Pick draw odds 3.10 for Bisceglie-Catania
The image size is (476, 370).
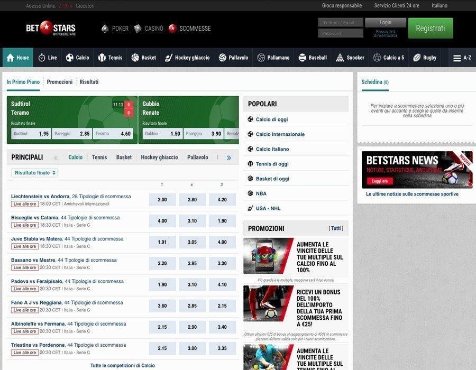192,221
